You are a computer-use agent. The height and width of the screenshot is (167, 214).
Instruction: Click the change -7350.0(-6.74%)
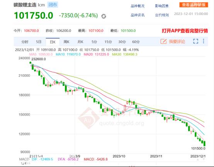[78, 15]
